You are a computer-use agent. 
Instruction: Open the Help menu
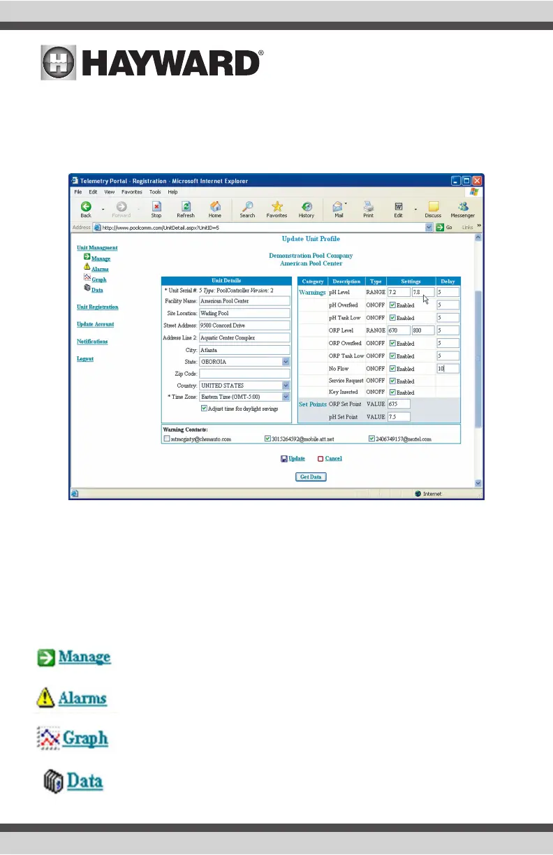pos(172,191)
